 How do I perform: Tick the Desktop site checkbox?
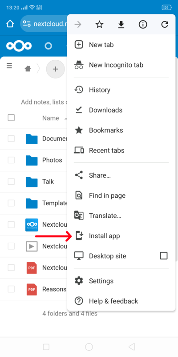tap(164, 256)
